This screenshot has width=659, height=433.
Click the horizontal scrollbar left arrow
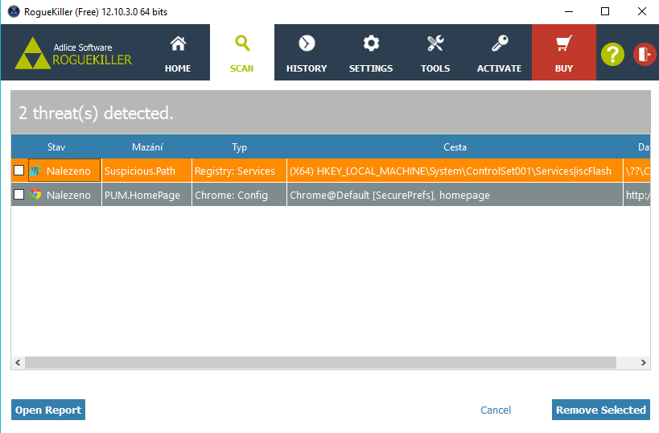click(x=18, y=362)
